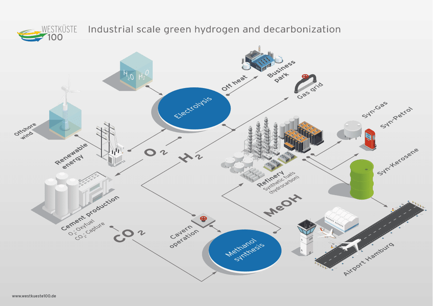
Task: Toggle the Methanol synthesis node
Action: pos(244,250)
